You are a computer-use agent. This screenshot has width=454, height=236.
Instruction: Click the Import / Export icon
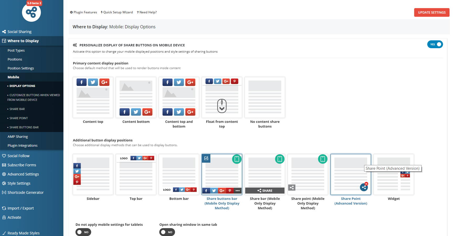[x=4, y=208]
